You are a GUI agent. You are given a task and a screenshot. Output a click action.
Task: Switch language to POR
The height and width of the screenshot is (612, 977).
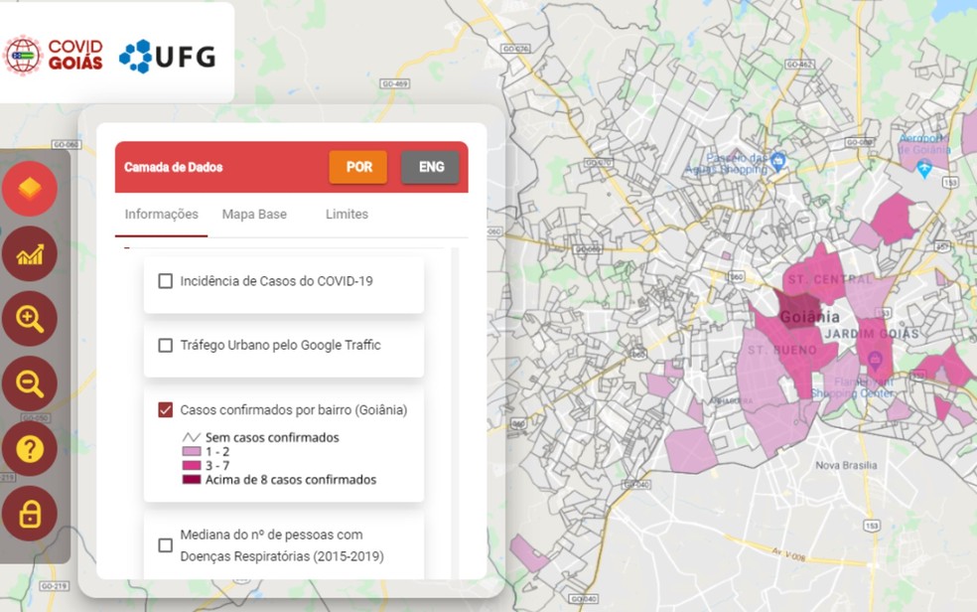(358, 167)
